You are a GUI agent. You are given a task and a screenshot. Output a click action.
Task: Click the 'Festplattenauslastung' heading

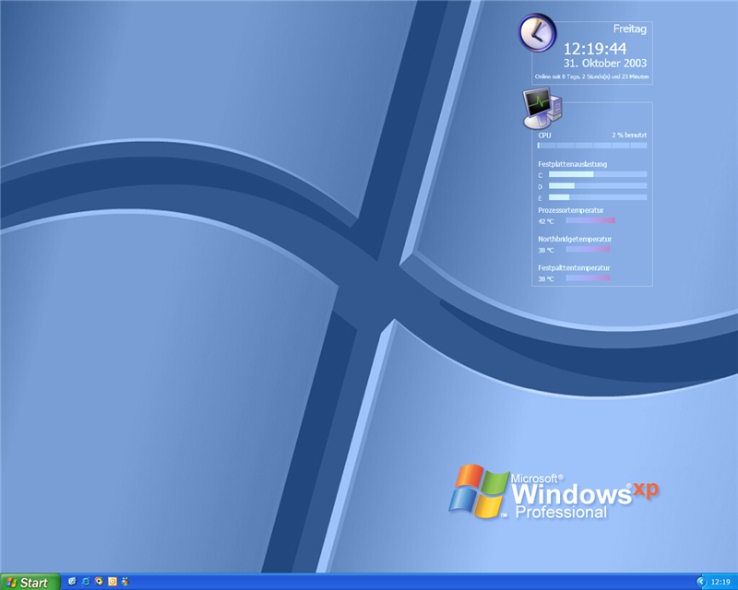pyautogui.click(x=572, y=164)
